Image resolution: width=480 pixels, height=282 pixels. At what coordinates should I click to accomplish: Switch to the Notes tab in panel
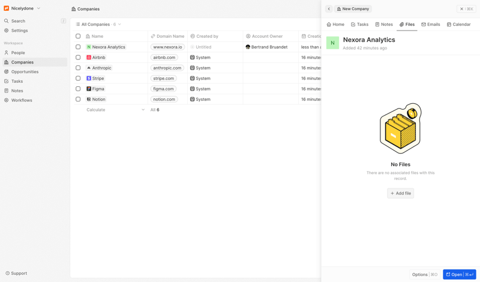[384, 24]
